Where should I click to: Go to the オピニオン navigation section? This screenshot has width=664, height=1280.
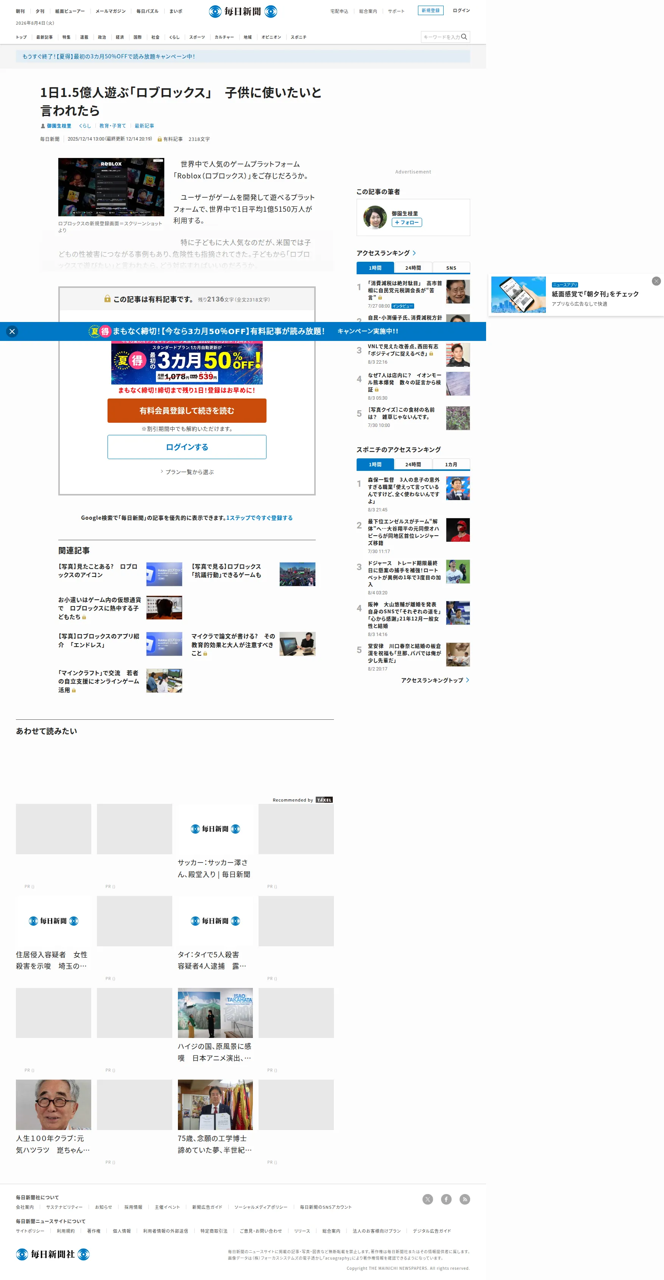271,37
